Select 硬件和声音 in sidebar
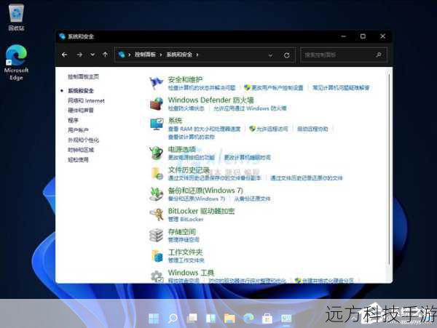 click(81, 111)
